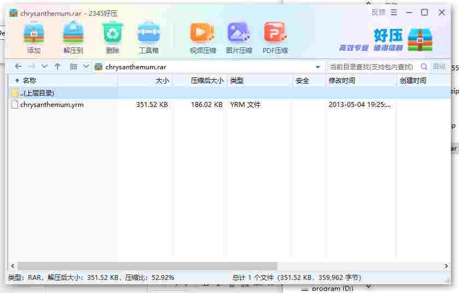This screenshot has width=459, height=293.
Task: Open 图片压缩 image compression tool
Action: pos(239,33)
